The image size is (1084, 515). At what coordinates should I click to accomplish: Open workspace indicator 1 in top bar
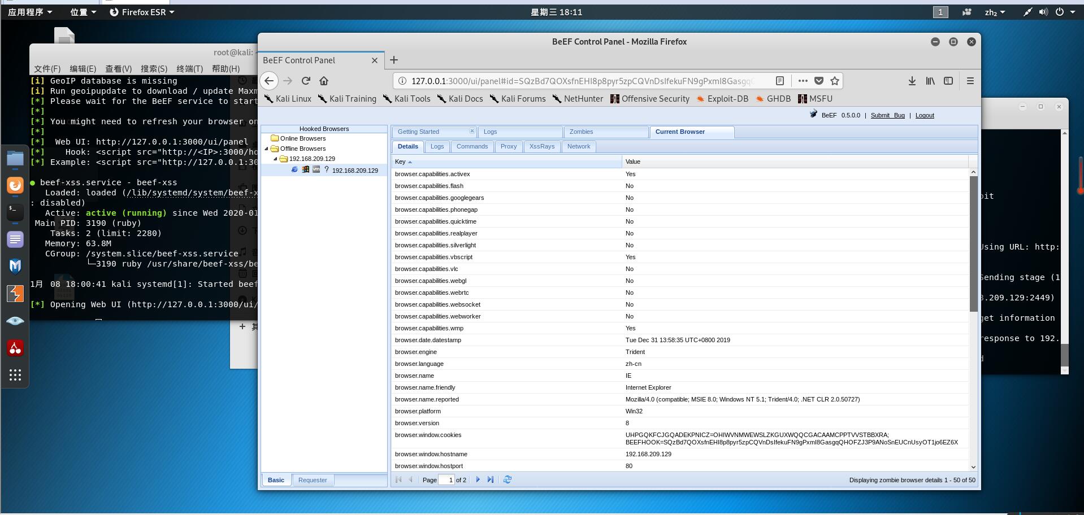[x=940, y=12]
